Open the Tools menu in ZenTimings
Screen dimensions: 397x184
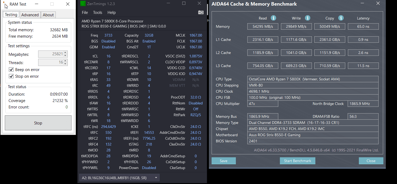coord(98,13)
